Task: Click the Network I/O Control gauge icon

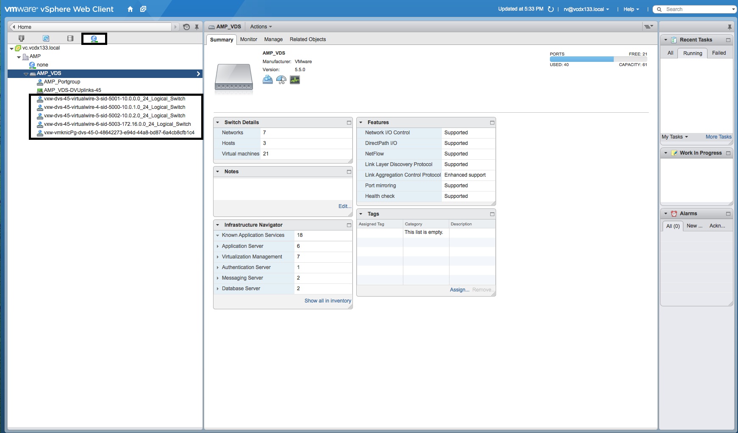Action: (281, 80)
